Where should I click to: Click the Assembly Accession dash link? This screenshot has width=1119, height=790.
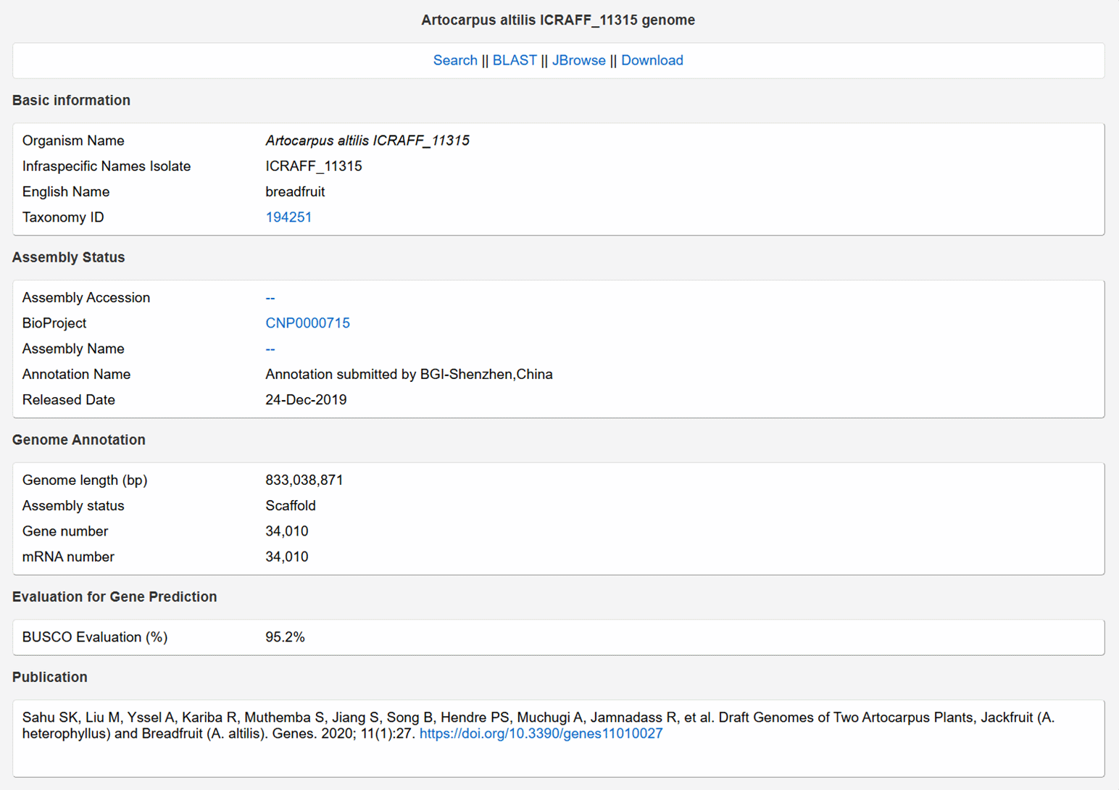coord(270,298)
